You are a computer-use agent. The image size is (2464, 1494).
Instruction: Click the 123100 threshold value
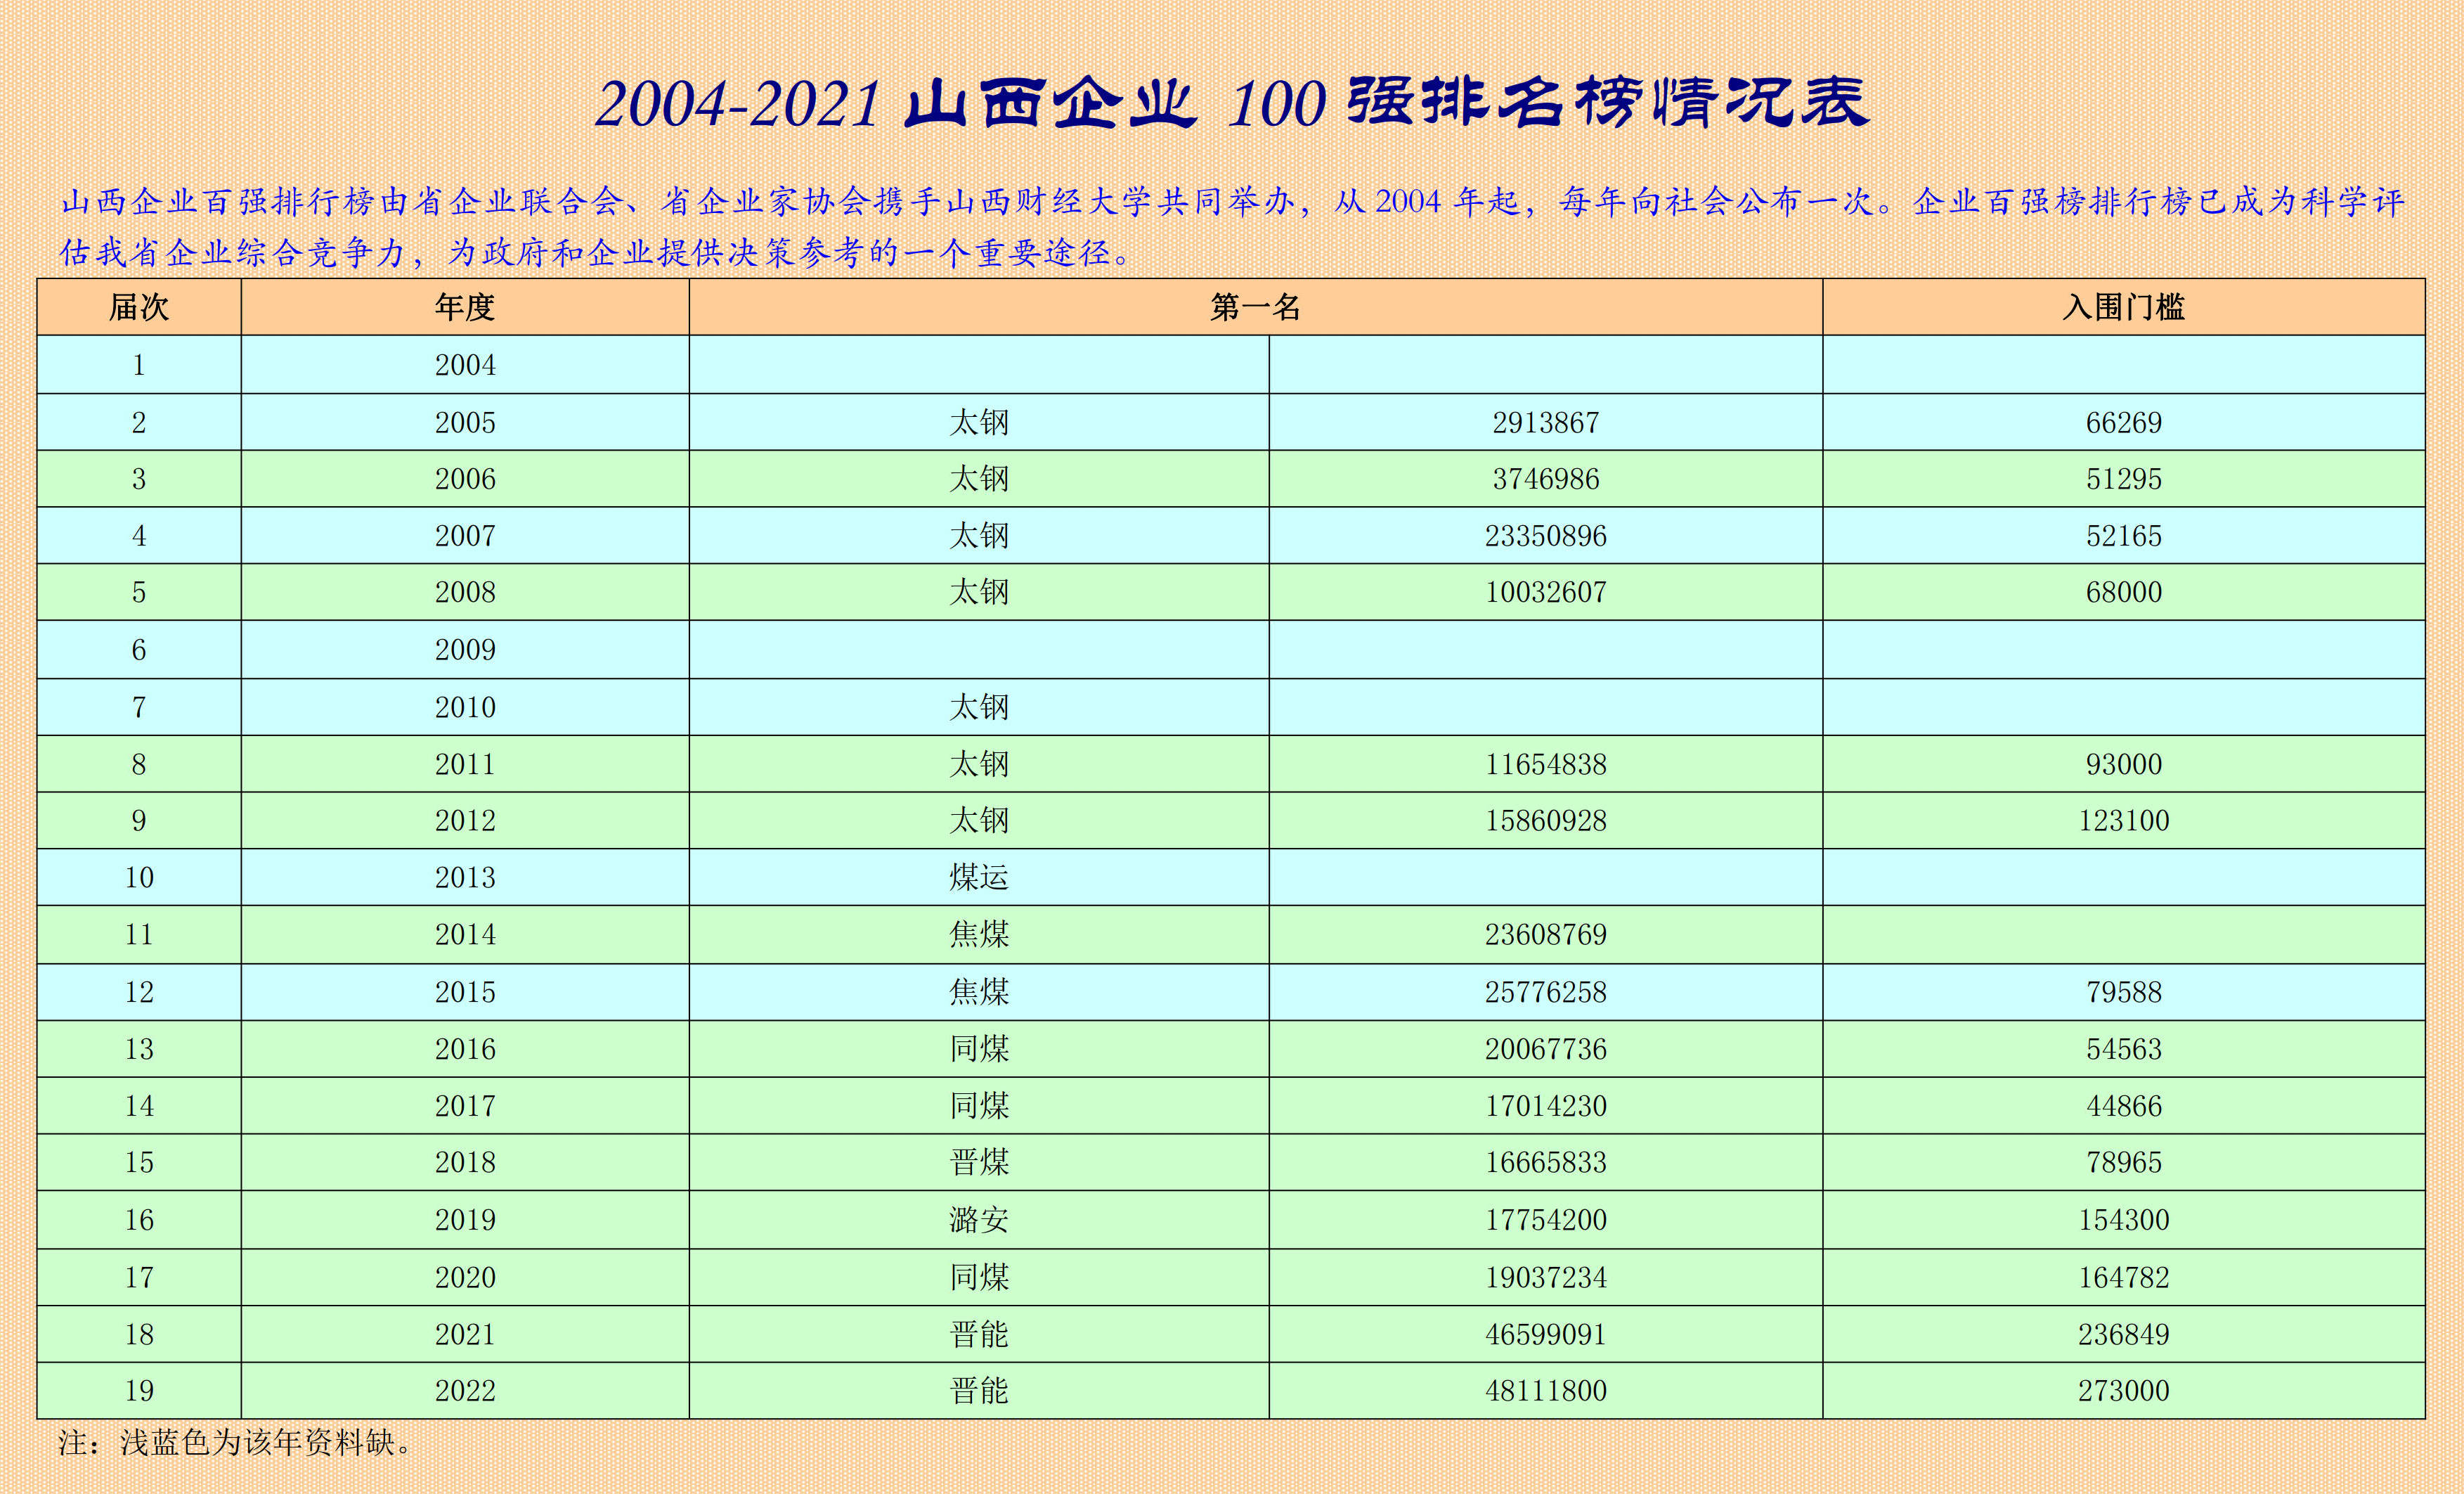coord(2123,820)
